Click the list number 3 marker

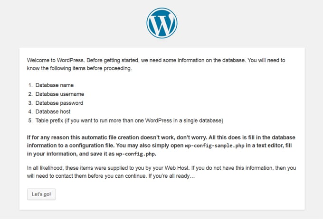(31, 103)
